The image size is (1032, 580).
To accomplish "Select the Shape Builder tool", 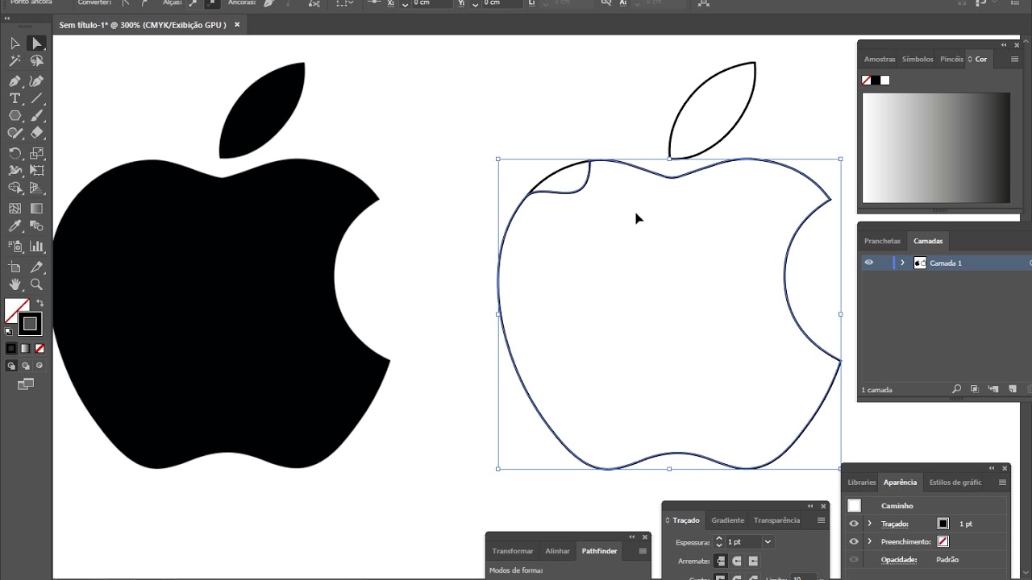I will coord(15,188).
